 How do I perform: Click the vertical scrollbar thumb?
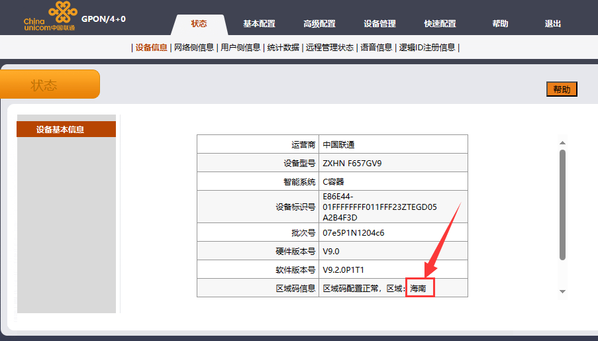point(562,204)
